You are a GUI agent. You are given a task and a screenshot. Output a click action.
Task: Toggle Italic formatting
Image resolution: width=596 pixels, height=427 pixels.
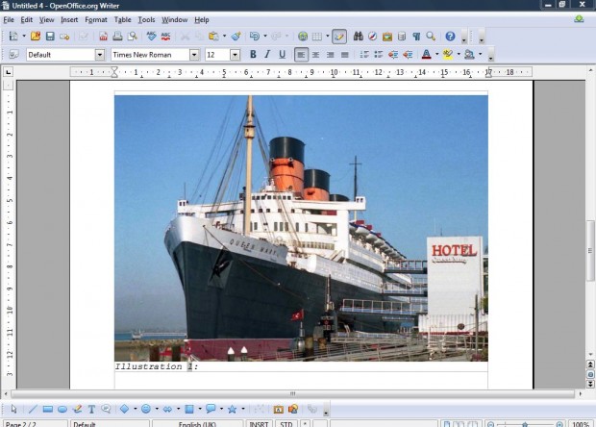pos(267,55)
